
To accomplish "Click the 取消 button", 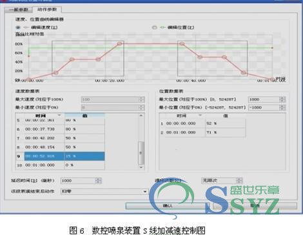I will point(255,206).
